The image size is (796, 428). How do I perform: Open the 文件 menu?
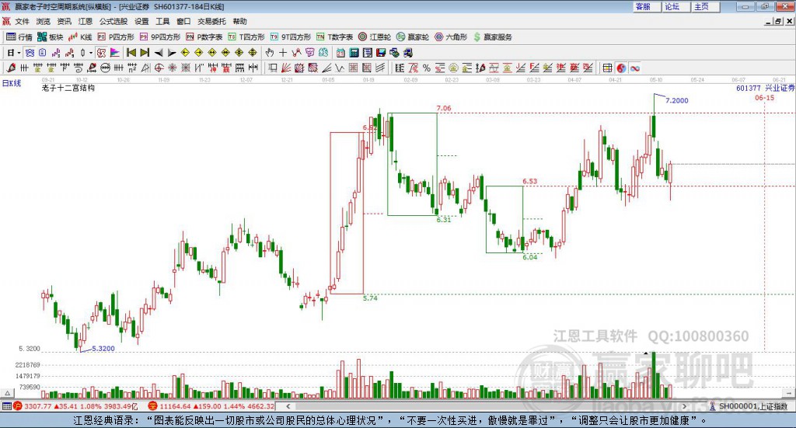(22, 21)
